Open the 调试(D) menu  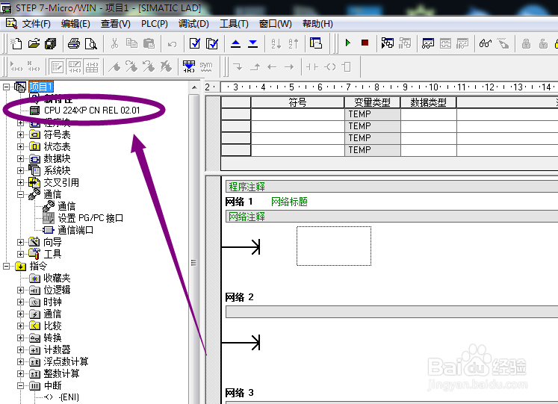(x=193, y=24)
